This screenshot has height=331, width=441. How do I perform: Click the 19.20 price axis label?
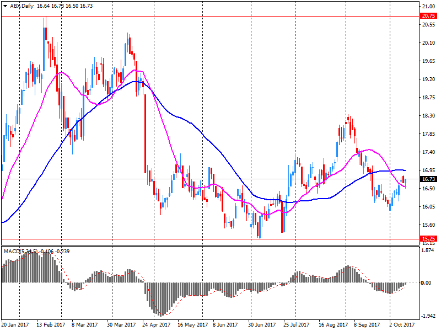429,79
